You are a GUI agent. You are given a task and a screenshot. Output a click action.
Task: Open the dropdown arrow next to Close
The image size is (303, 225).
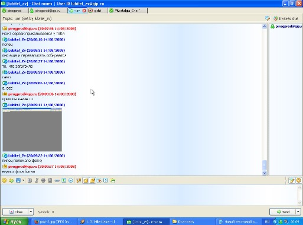pyautogui.click(x=31, y=212)
